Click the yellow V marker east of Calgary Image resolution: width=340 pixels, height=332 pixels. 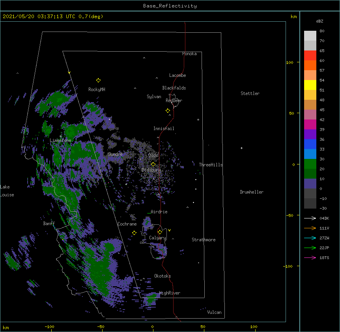169,230
